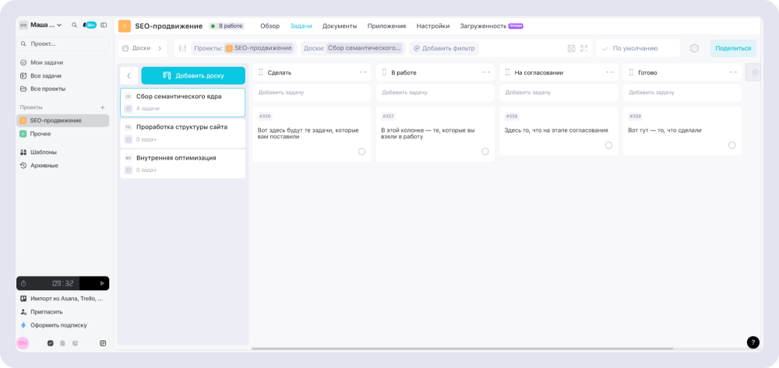This screenshot has height=368, width=779.
Task: Click the stopwatch icon on timer
Action: [23, 283]
